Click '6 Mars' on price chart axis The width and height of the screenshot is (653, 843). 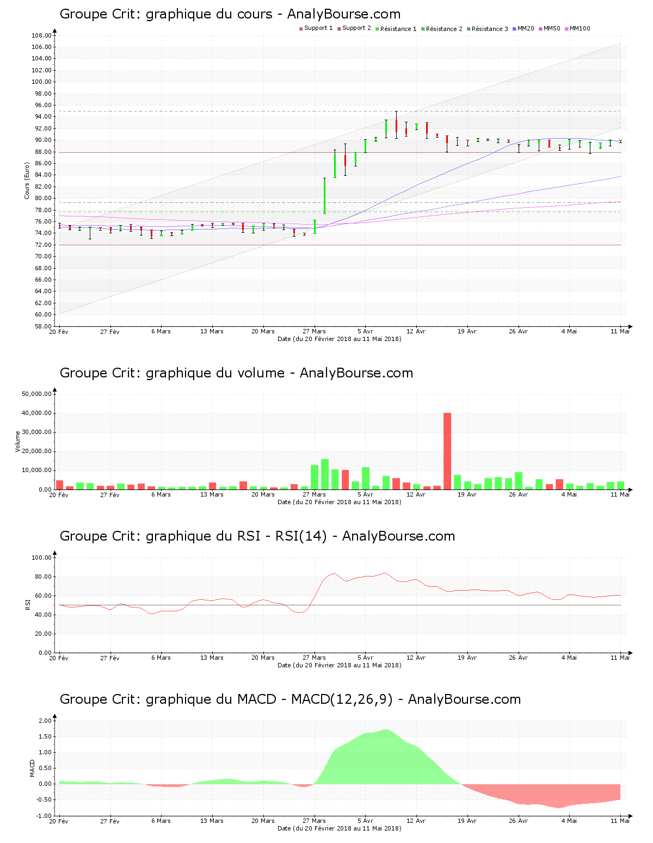click(x=161, y=331)
